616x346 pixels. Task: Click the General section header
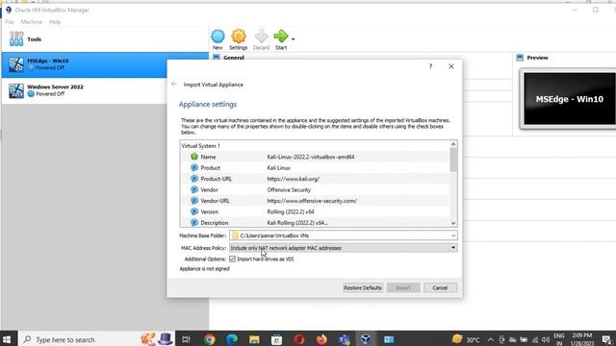pos(234,58)
